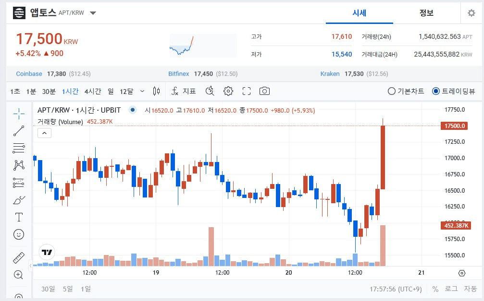Click the 17,500 KRW current price

(x=47, y=39)
